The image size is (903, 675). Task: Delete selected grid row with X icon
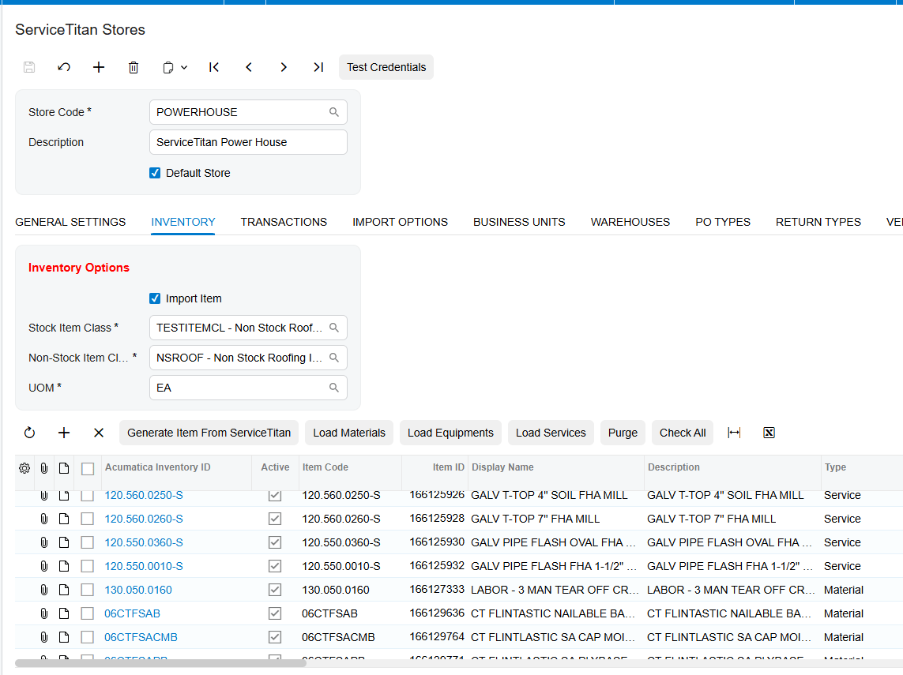[99, 433]
